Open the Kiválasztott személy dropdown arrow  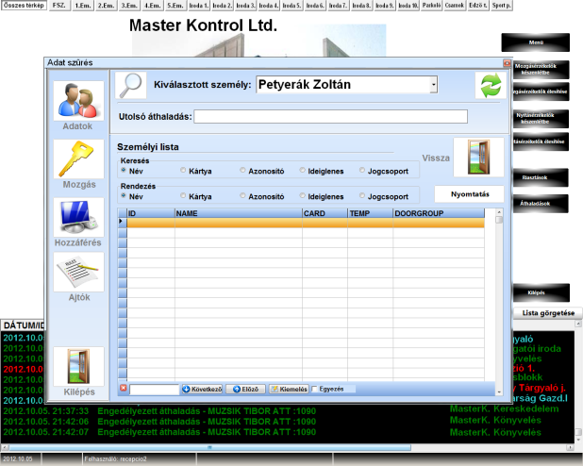coord(434,85)
